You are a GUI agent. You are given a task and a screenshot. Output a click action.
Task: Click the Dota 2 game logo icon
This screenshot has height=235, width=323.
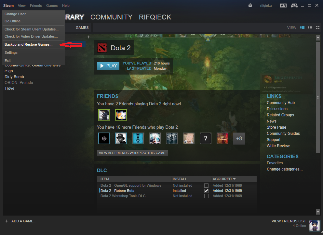102,48
